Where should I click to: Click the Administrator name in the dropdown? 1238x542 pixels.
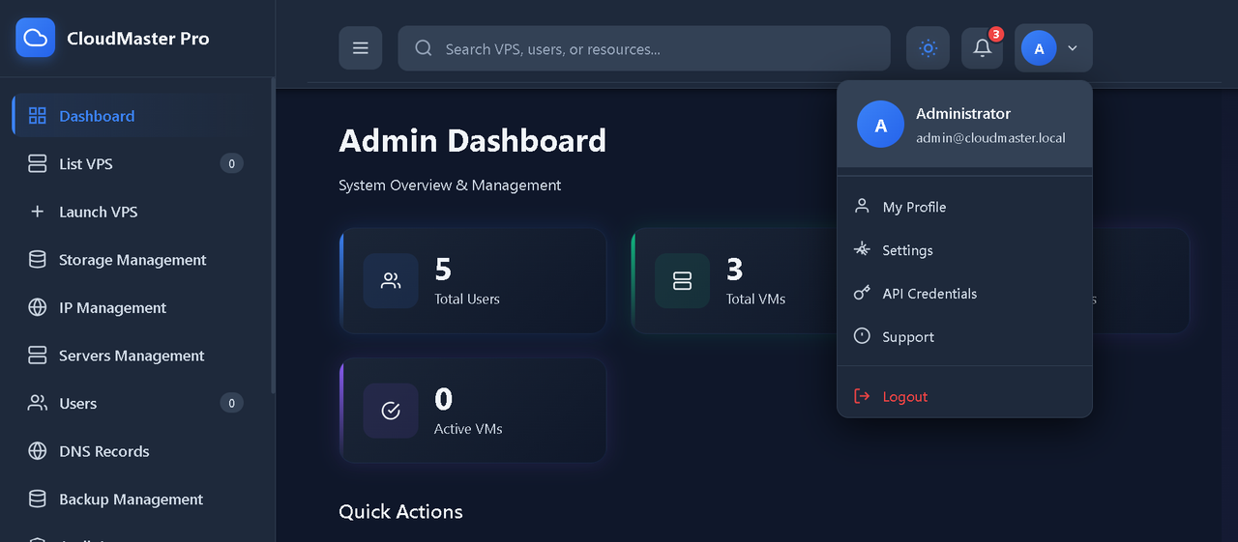coord(963,114)
